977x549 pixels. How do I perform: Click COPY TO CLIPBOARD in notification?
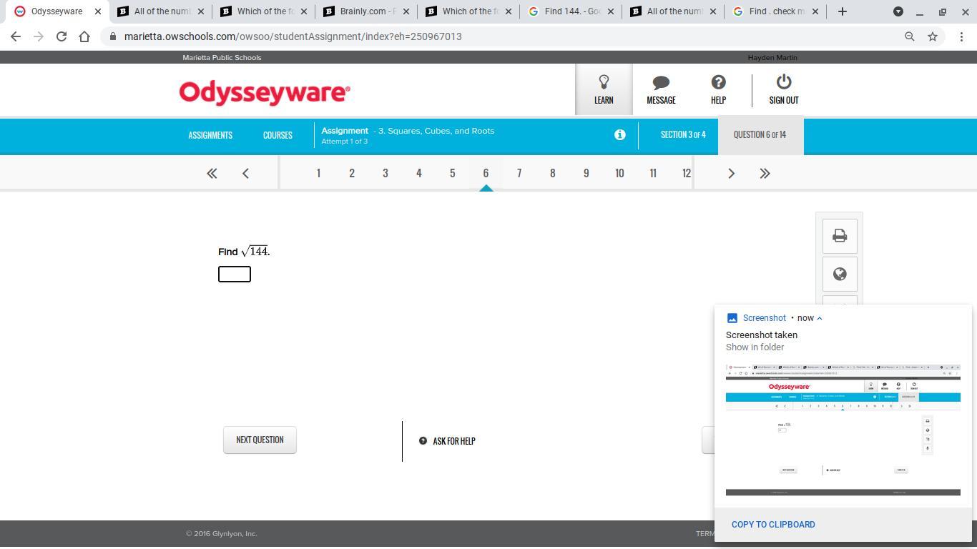pos(773,525)
